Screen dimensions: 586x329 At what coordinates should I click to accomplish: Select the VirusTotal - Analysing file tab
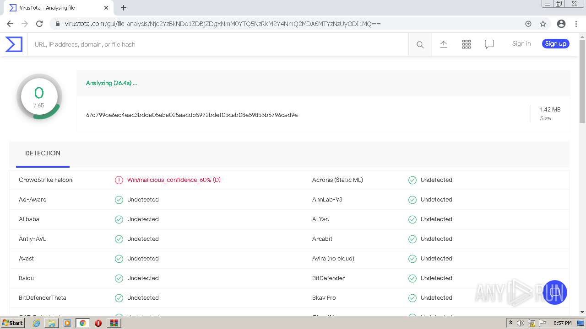coord(59,8)
